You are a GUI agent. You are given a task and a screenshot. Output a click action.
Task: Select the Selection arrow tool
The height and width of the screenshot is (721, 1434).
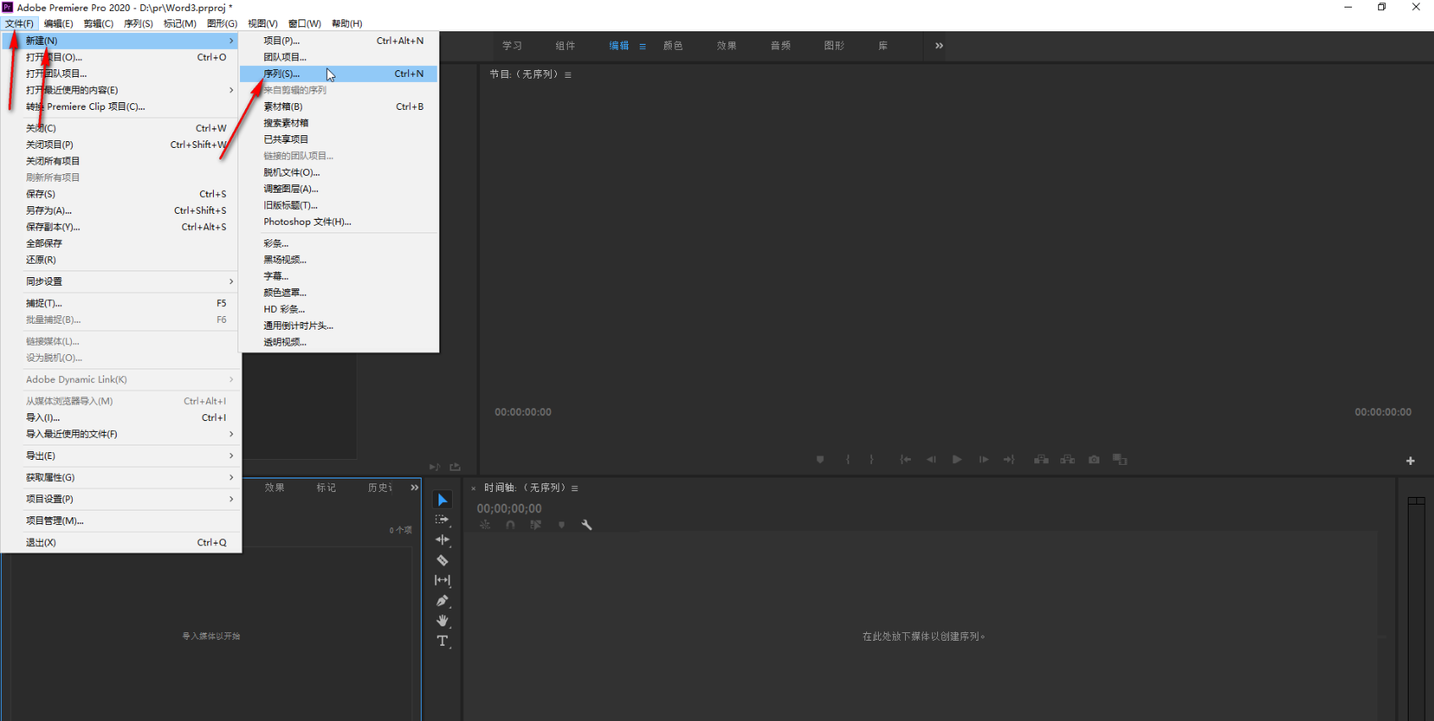coord(442,500)
